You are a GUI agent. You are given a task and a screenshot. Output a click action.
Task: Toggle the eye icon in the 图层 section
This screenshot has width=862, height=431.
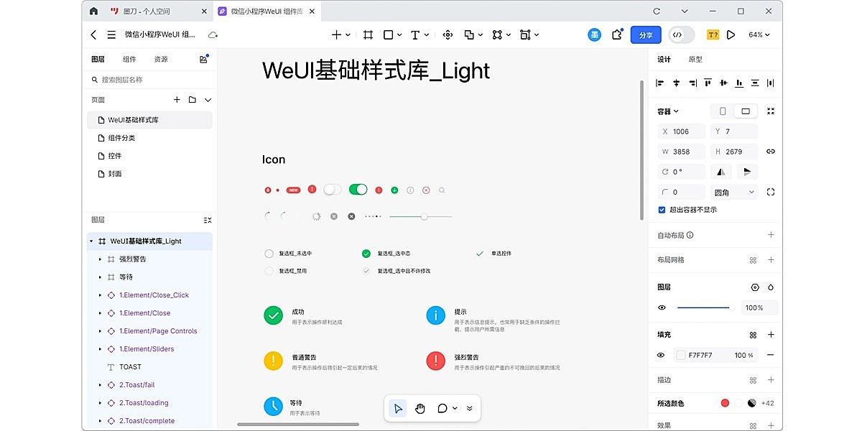tap(660, 307)
